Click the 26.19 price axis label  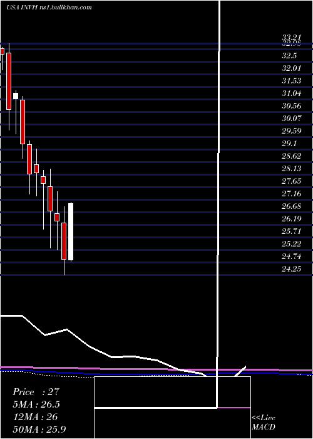[292, 219]
